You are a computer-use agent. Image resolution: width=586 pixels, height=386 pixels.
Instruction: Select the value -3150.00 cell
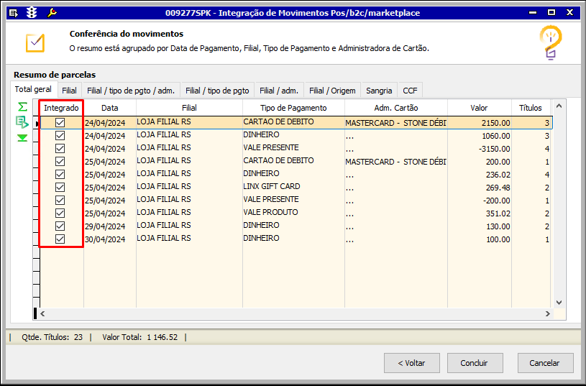coord(479,148)
